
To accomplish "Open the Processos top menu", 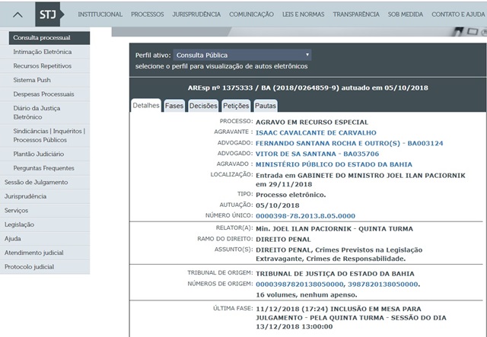I will point(147,14).
